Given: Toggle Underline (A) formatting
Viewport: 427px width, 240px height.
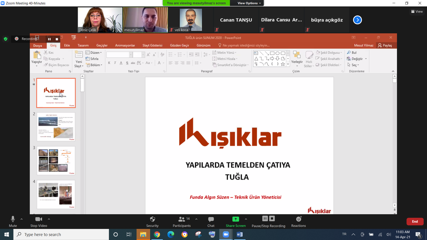Looking at the screenshot, I should click(121, 63).
